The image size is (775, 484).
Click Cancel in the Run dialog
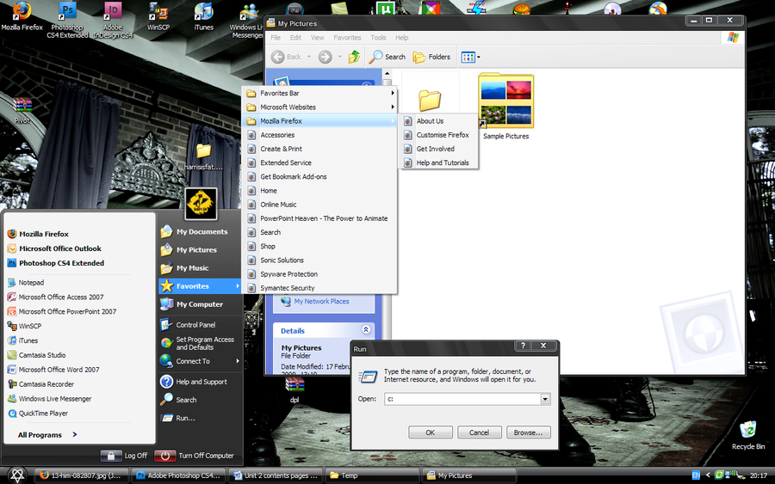click(x=479, y=432)
